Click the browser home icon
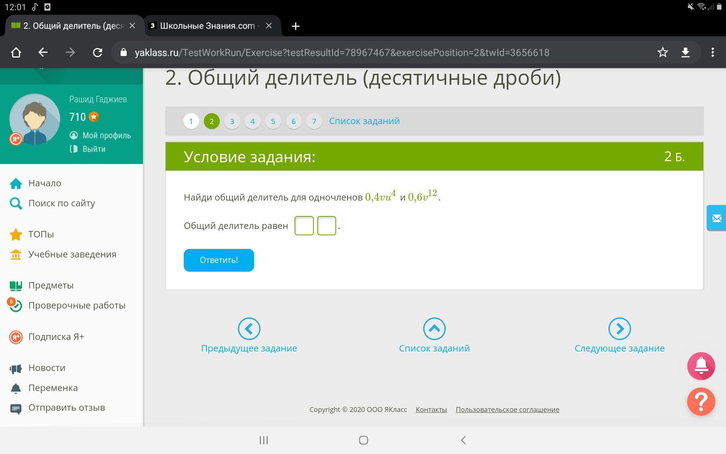 pyautogui.click(x=16, y=52)
